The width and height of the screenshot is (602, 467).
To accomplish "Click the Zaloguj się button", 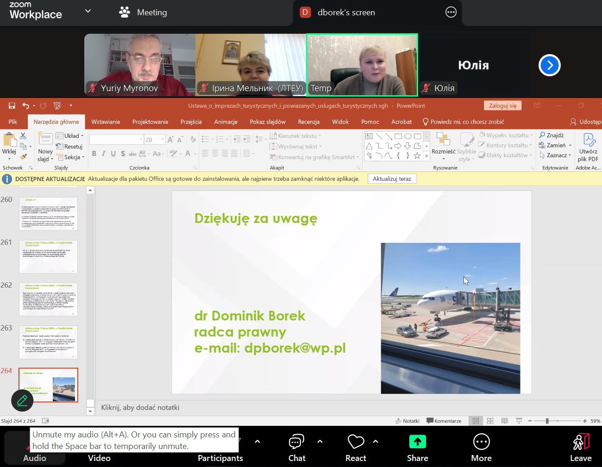I will (x=502, y=106).
